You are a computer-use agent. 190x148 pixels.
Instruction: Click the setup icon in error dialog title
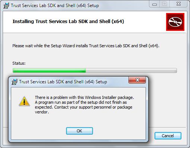(14, 82)
